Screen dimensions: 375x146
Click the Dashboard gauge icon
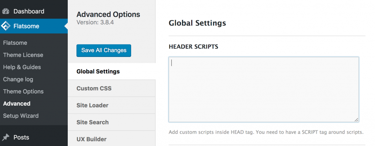click(5, 11)
